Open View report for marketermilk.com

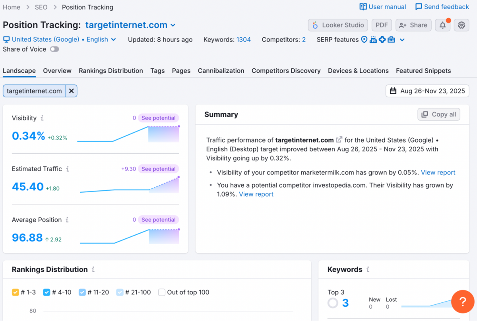click(x=438, y=172)
